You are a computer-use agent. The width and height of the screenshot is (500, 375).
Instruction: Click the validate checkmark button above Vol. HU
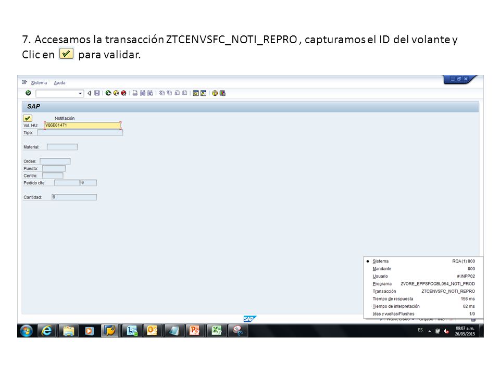28,118
